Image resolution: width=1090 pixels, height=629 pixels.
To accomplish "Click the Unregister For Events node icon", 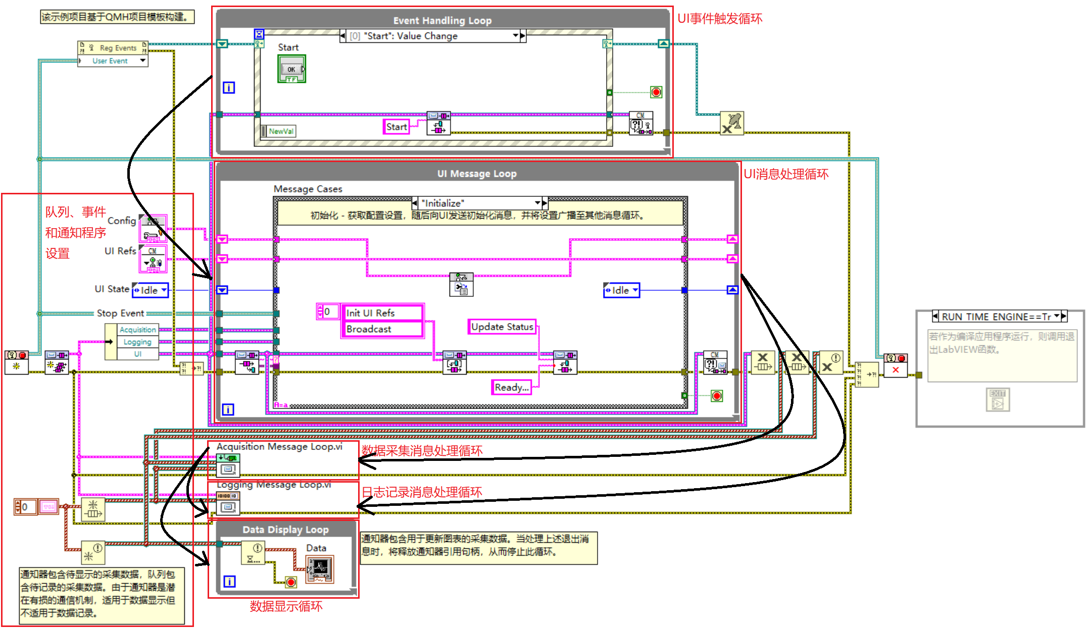I will pyautogui.click(x=732, y=122).
